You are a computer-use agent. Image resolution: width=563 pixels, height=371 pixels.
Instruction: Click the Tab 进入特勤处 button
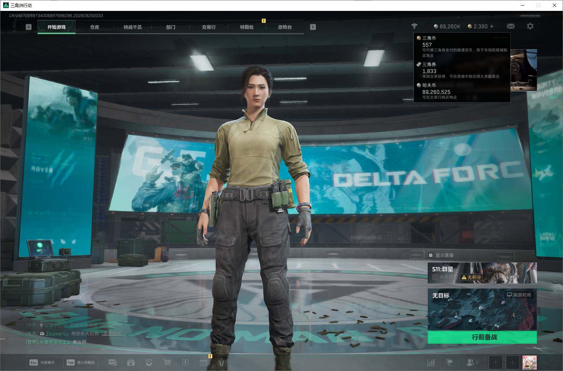point(80,362)
